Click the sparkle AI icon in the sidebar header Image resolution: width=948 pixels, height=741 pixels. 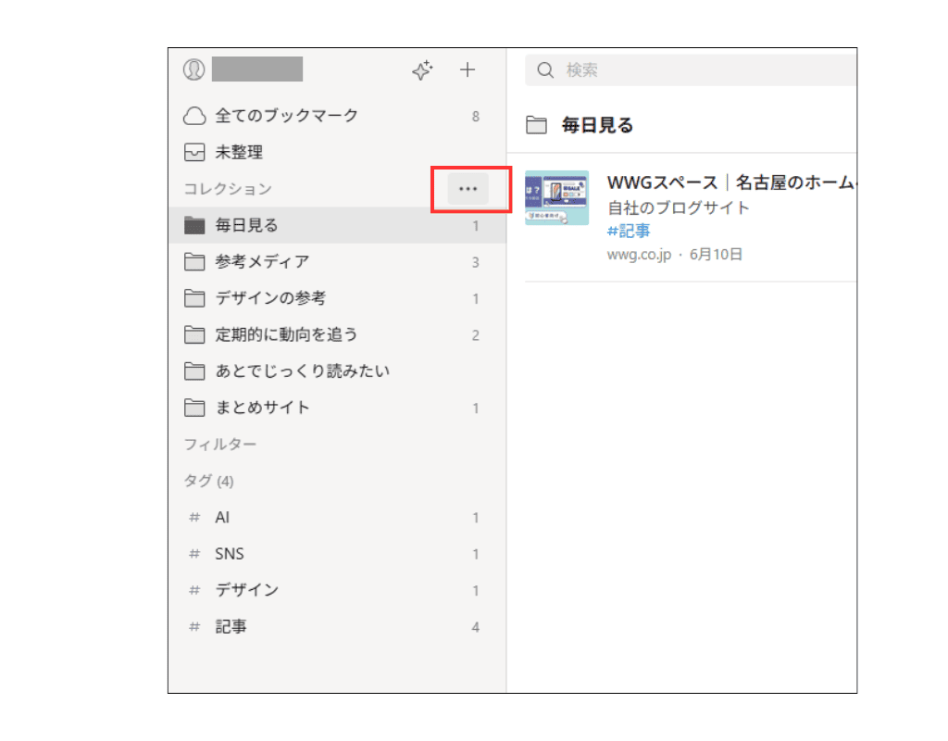pos(422,69)
